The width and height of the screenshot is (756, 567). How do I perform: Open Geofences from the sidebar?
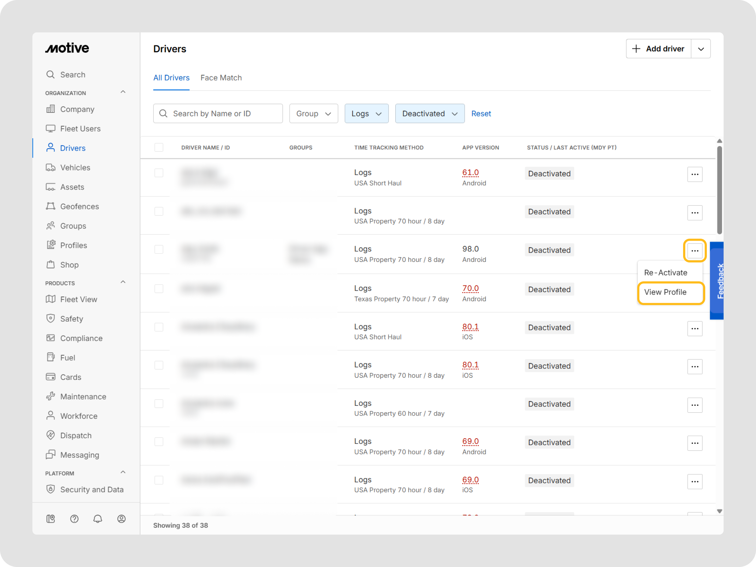[79, 207]
